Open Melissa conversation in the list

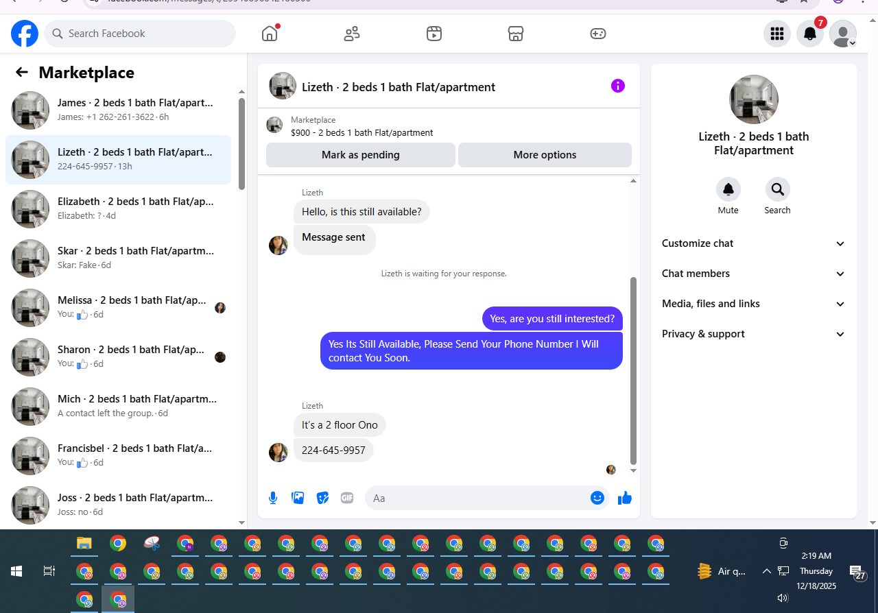click(119, 308)
